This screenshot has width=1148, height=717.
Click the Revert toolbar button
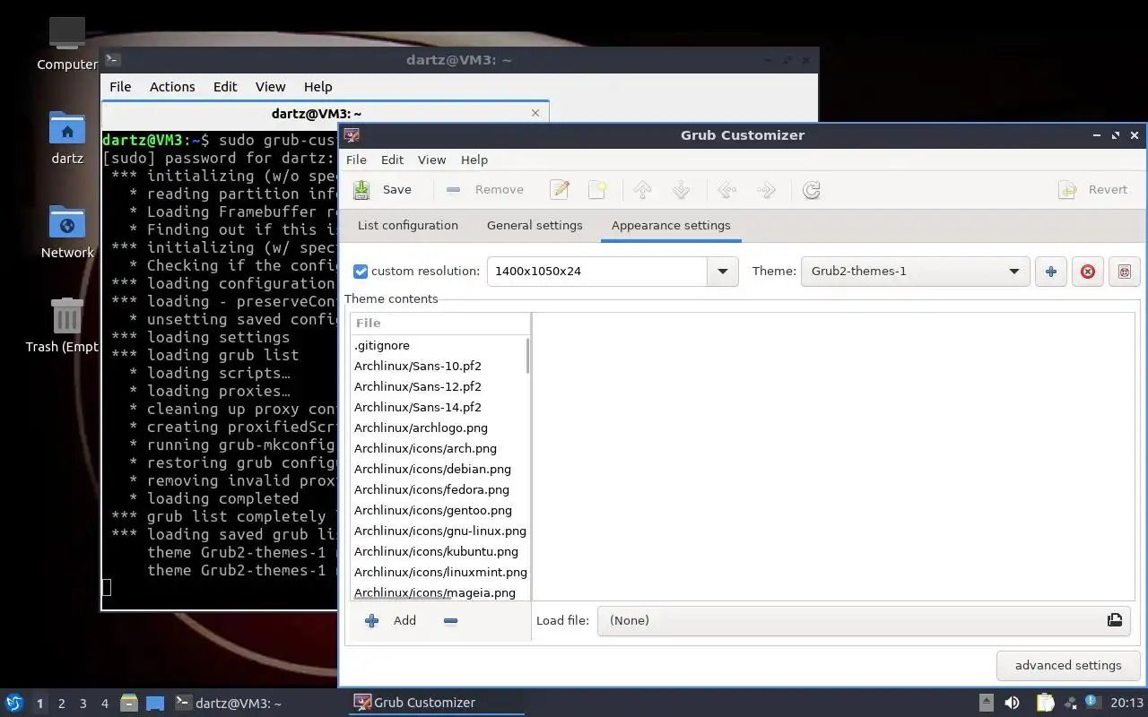click(x=1093, y=189)
